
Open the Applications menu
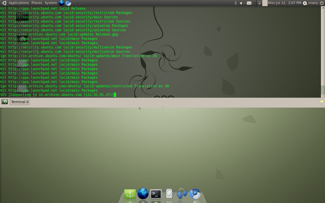19,3
